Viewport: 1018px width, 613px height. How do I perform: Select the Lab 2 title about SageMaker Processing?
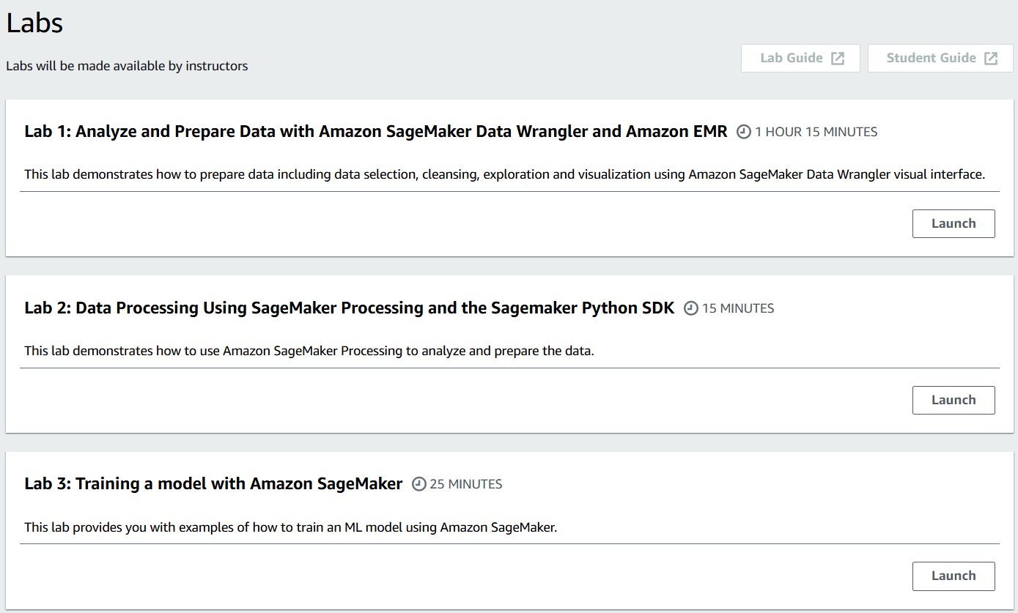click(x=350, y=308)
